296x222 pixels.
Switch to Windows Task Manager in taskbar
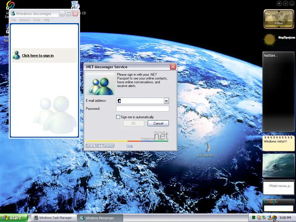54,218
